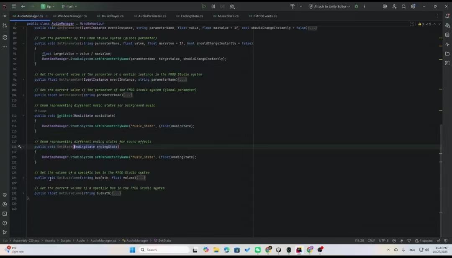Click the quick-fix action icon at line 118
The image size is (452, 258).
point(19,147)
